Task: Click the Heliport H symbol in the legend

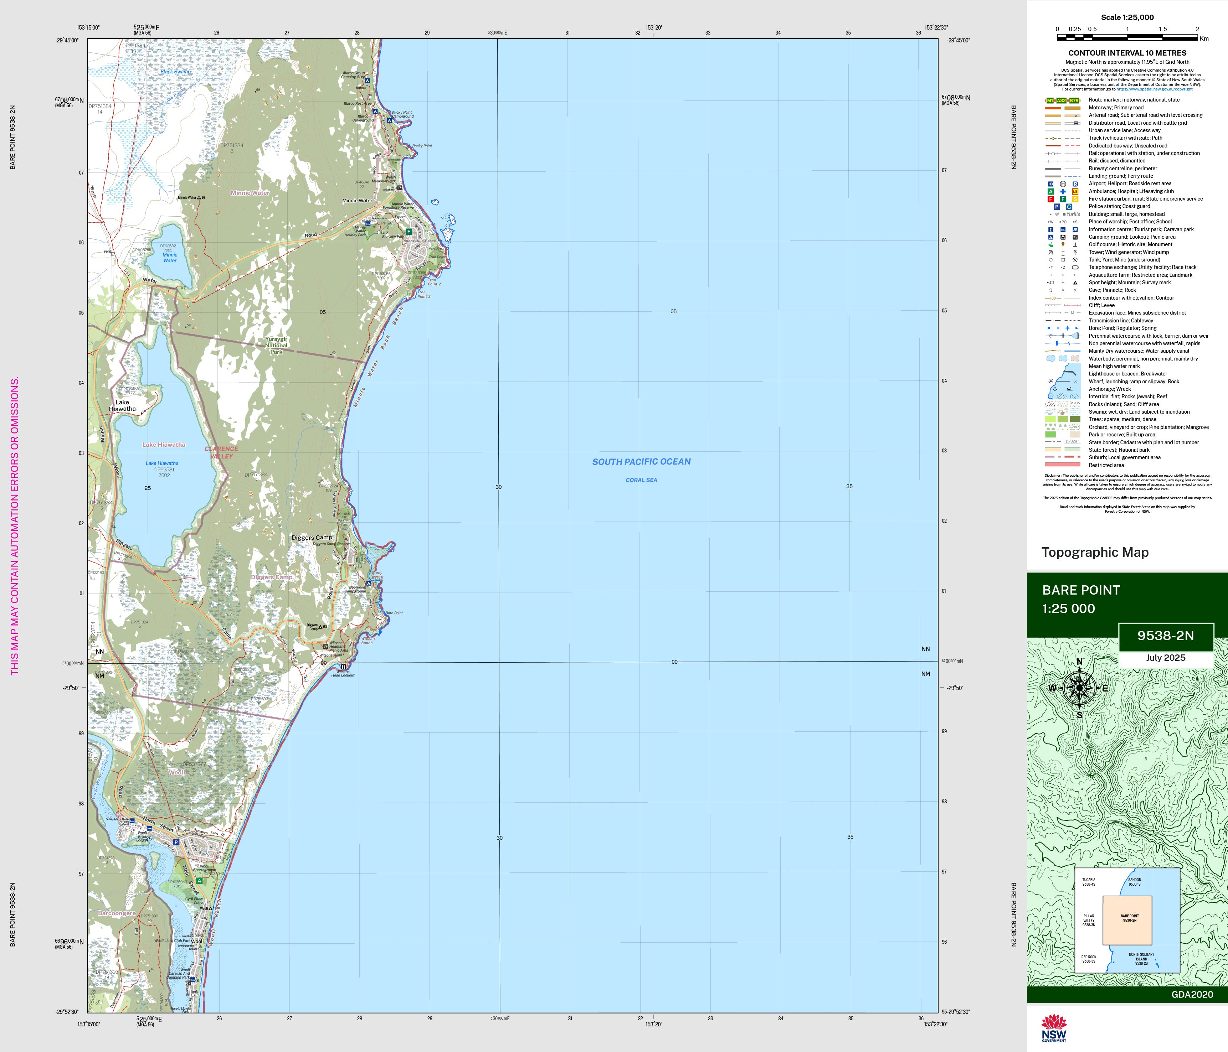Action: pos(1063,183)
